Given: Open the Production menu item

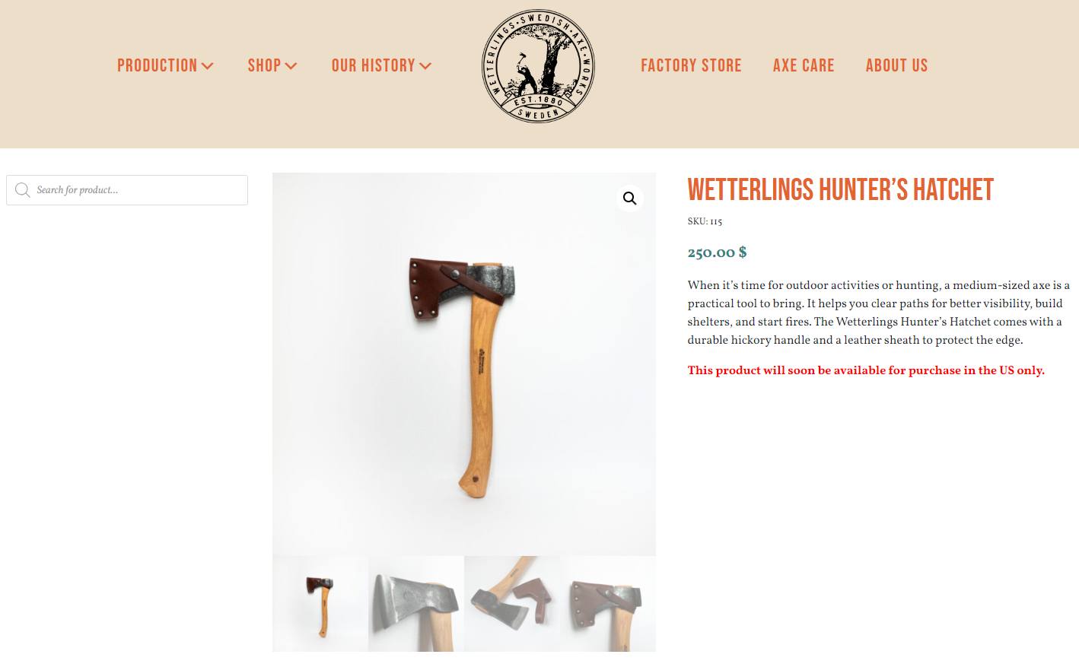Looking at the screenshot, I should click(x=158, y=65).
